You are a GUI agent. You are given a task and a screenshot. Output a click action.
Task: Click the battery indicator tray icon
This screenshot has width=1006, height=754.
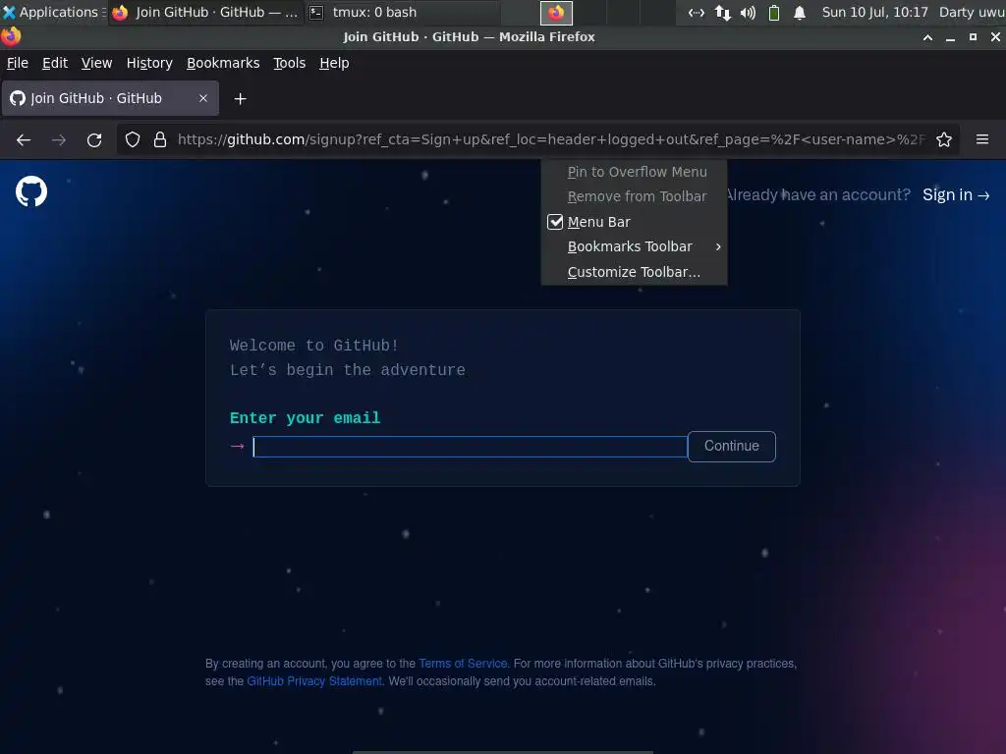pos(774,12)
